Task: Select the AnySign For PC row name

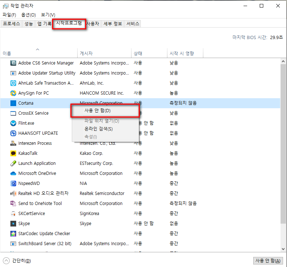Action: coord(33,93)
